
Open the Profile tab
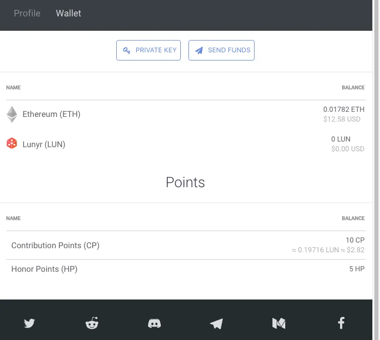pyautogui.click(x=27, y=13)
